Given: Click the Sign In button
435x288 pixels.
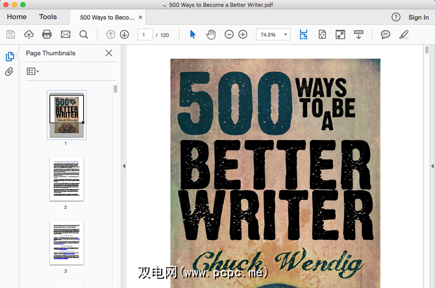Looking at the screenshot, I should point(419,17).
